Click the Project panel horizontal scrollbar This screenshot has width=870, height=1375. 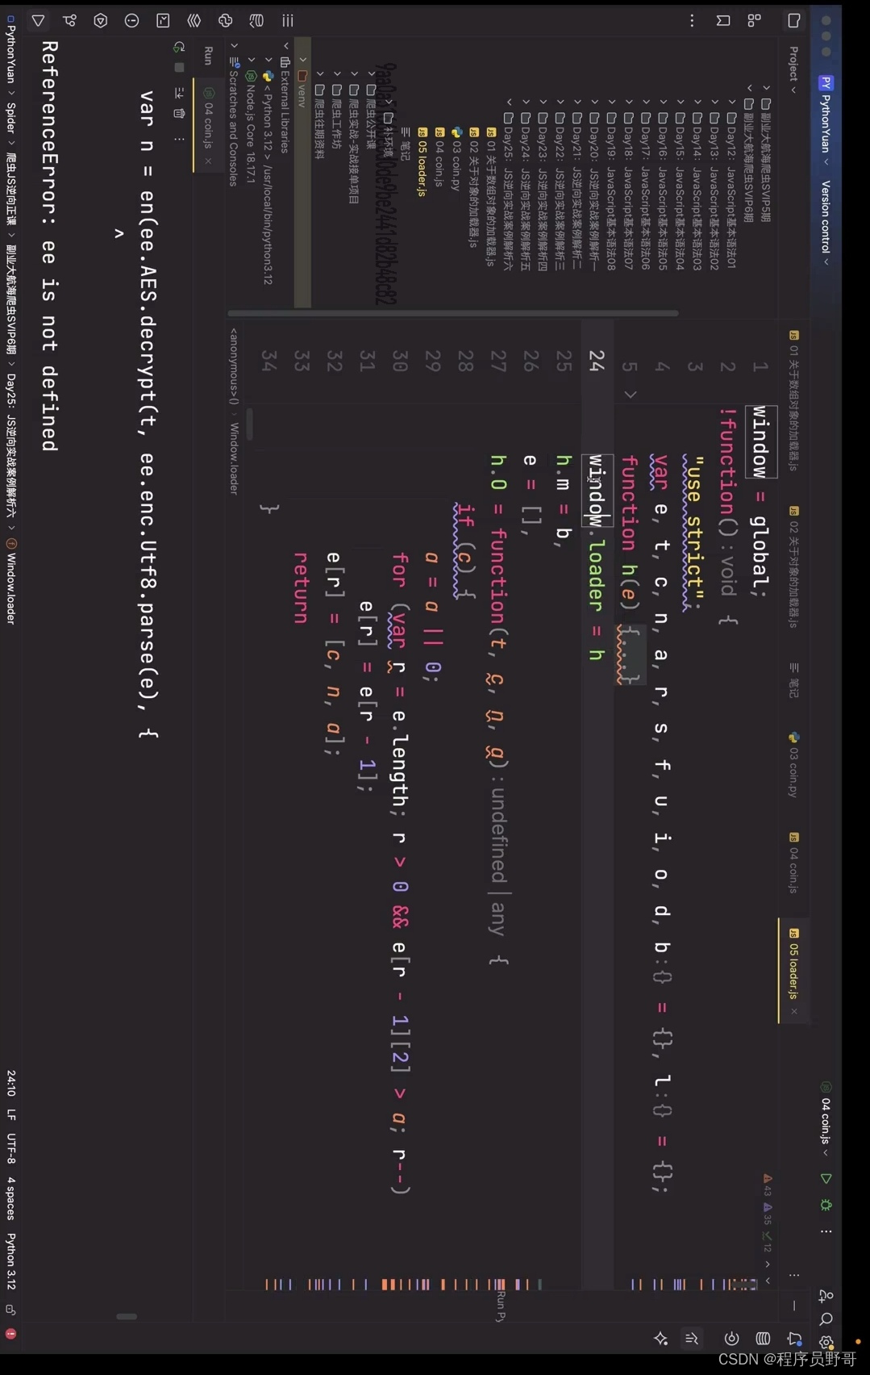point(452,312)
